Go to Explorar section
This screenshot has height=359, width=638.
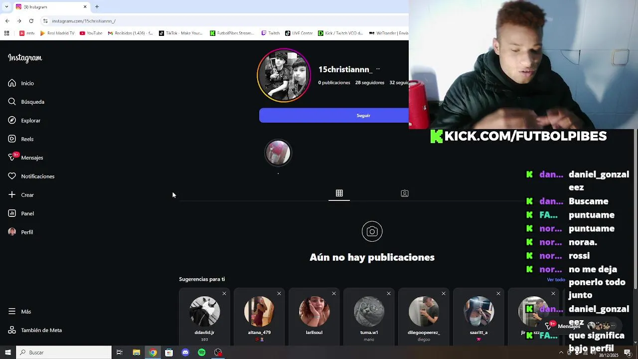24,121
